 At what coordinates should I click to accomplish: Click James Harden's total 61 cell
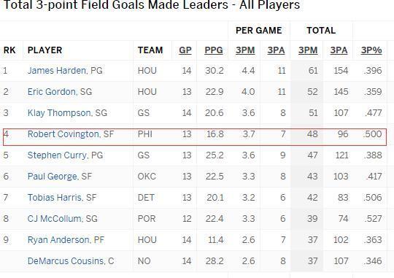point(313,71)
